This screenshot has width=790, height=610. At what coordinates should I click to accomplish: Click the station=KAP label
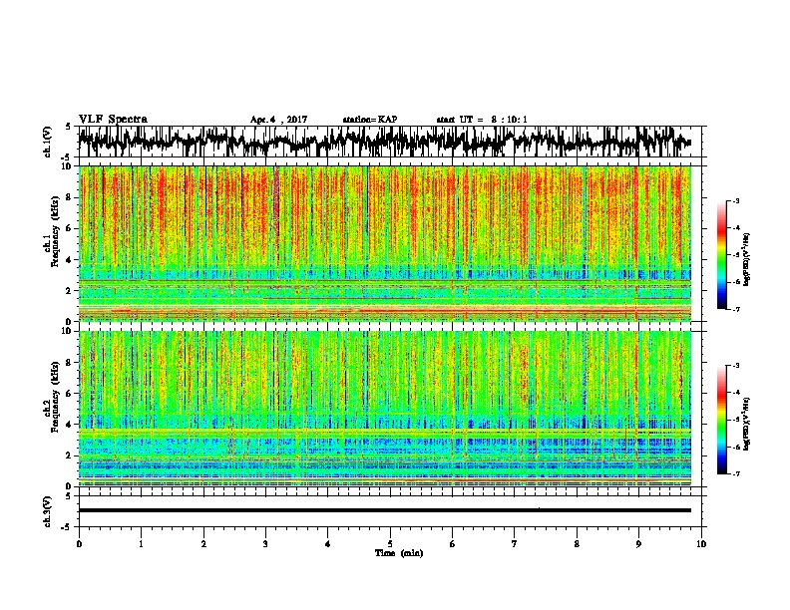click(x=370, y=120)
